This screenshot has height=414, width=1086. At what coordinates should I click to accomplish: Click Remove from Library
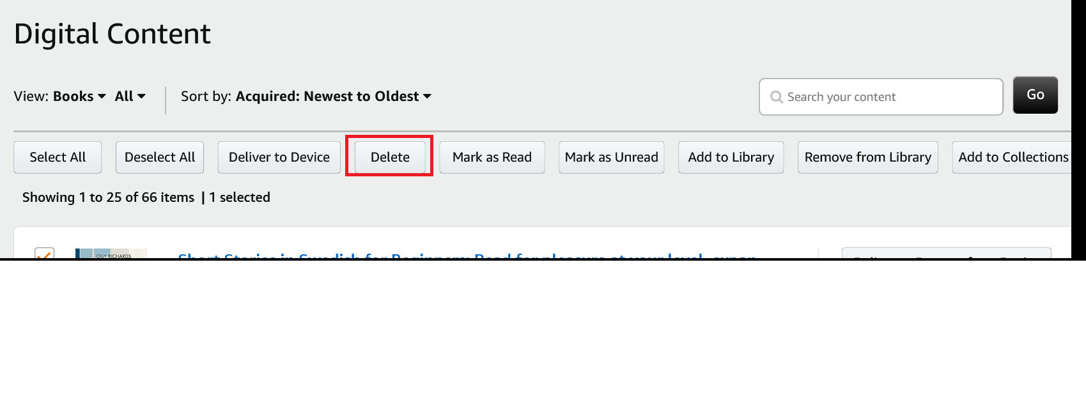[x=867, y=157]
